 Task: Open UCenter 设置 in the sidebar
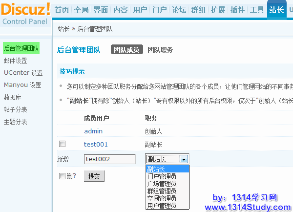[x=23, y=73]
